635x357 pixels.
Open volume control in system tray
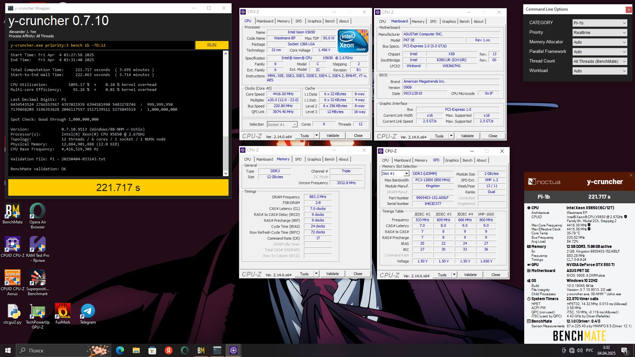click(x=579, y=350)
